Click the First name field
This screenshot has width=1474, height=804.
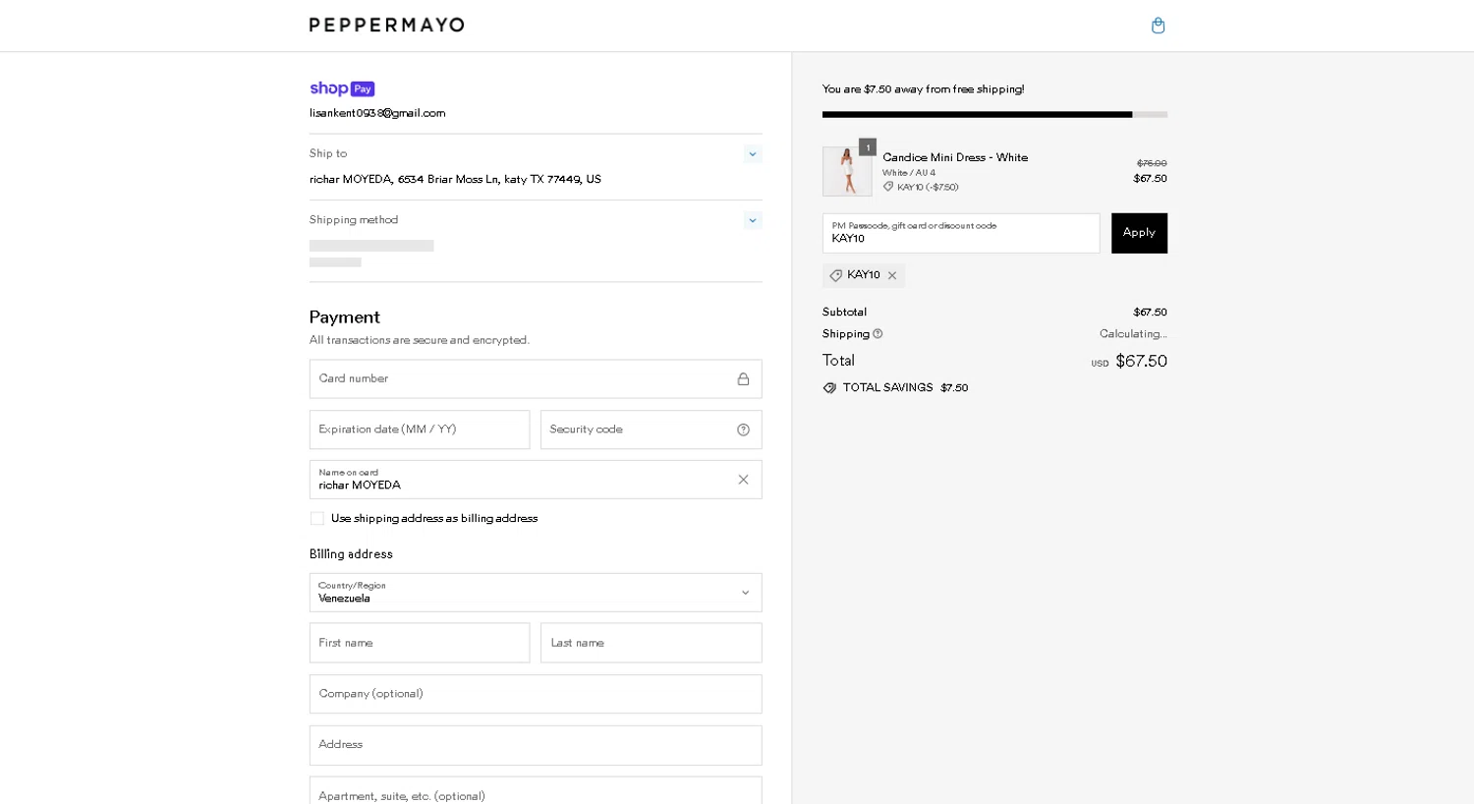point(420,643)
